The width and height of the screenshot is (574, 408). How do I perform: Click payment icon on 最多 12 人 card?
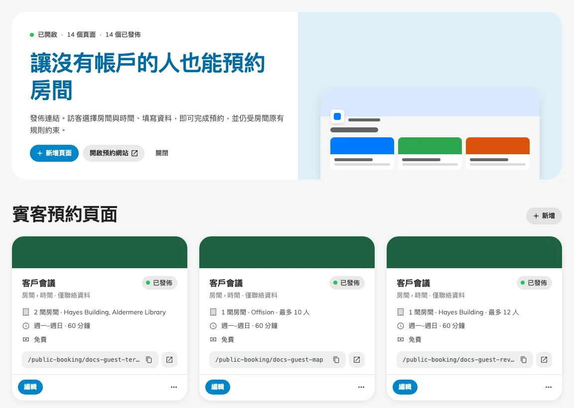click(x=401, y=340)
